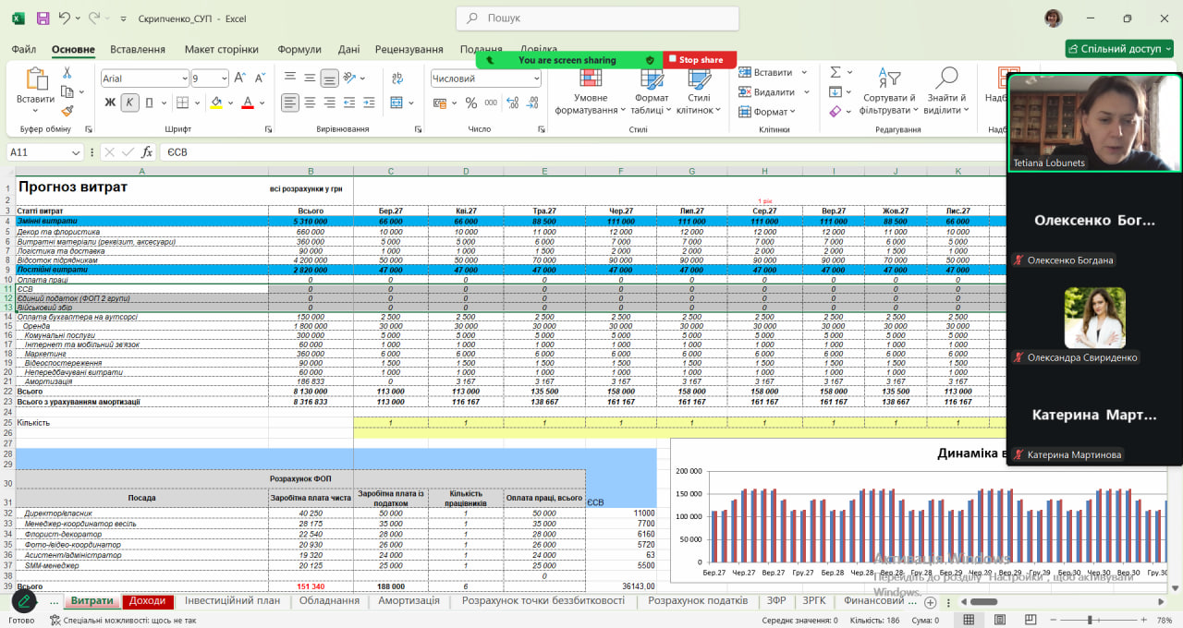Click the red Stop share button

(695, 60)
